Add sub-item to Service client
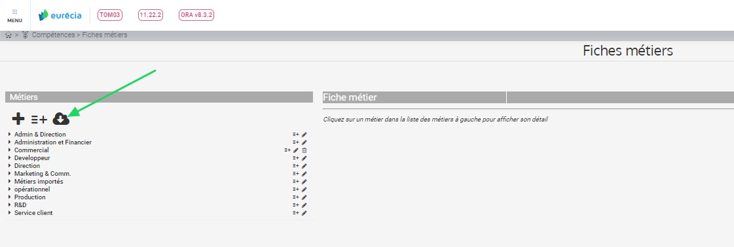Image resolution: width=734 pixels, height=247 pixels. [296, 213]
